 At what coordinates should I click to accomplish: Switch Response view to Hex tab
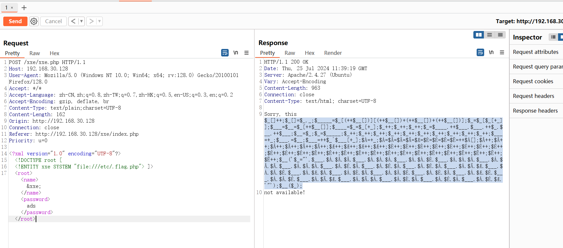pos(310,53)
